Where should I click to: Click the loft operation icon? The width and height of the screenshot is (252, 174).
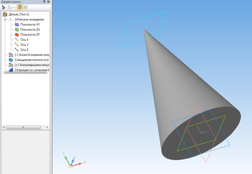coord(11,70)
